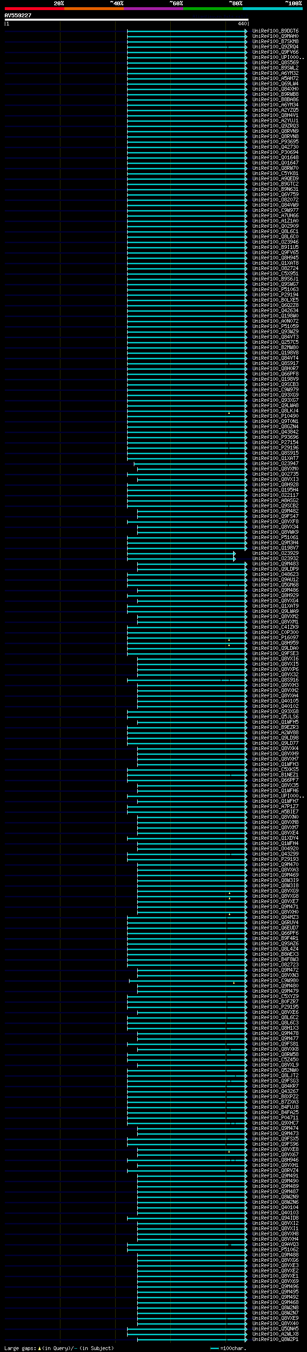Open hit UniRef100_Q8S569
Viewport: 307px width, 1352px height.
coord(275,62)
